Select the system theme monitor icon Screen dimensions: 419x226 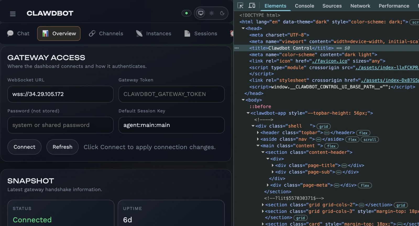point(201,13)
